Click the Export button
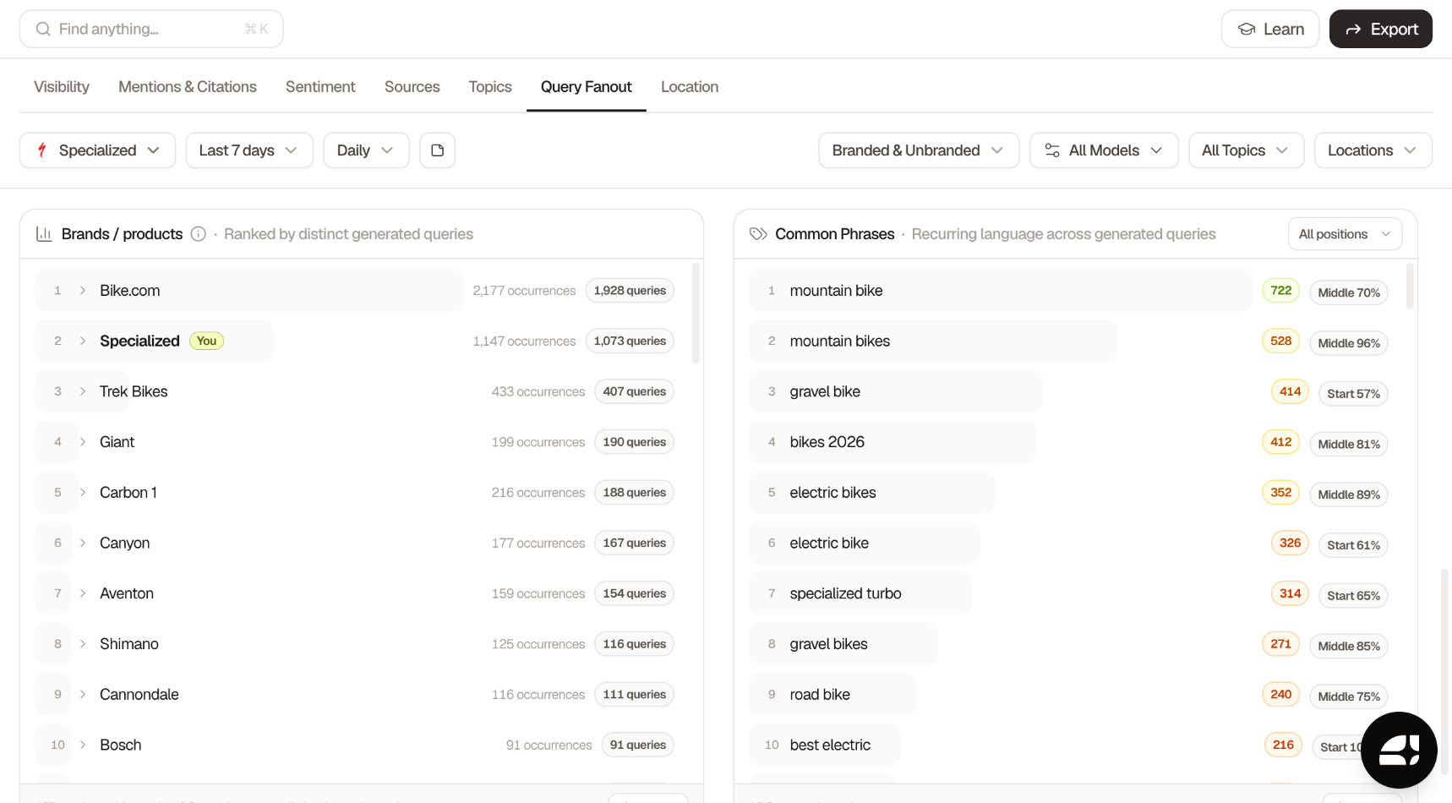The image size is (1452, 803). tap(1381, 30)
